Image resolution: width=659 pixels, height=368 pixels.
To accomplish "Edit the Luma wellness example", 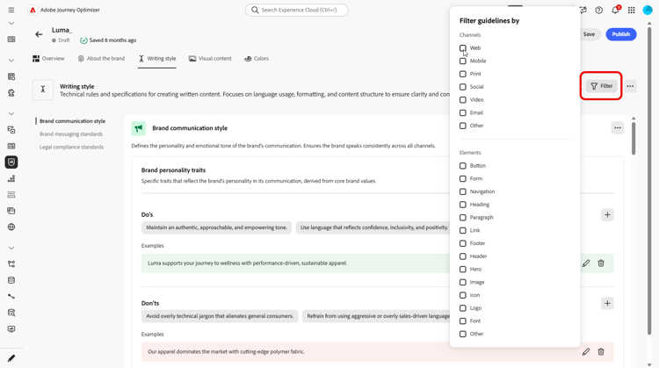I will 586,263.
